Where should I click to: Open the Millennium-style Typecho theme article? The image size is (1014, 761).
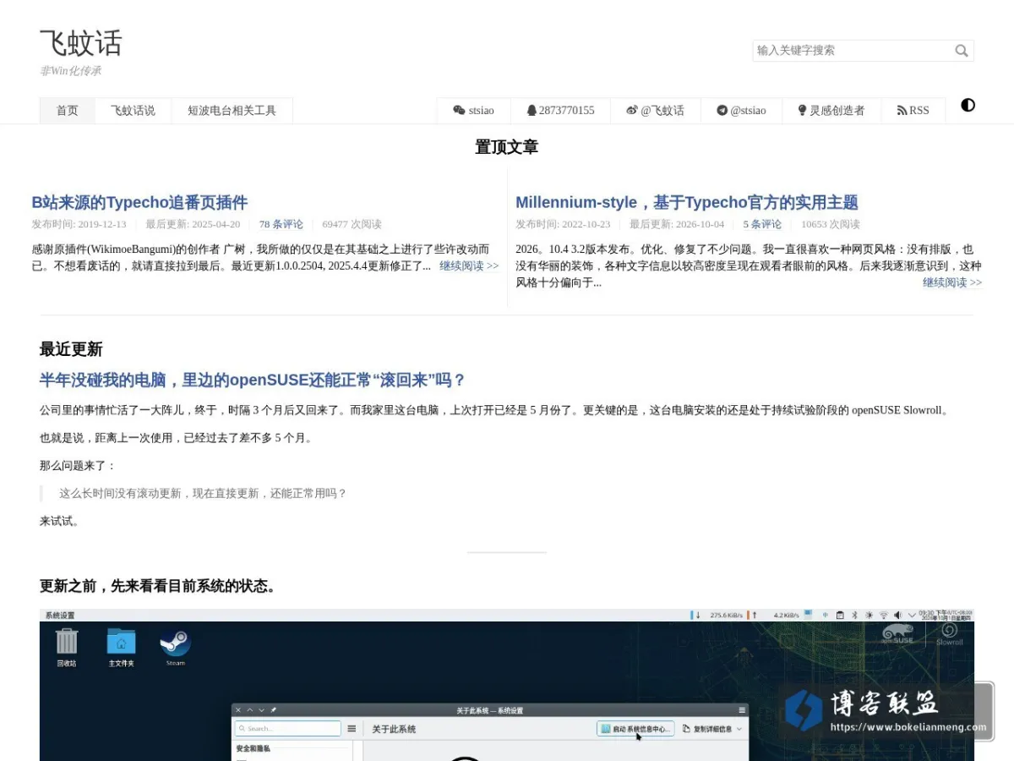(687, 202)
